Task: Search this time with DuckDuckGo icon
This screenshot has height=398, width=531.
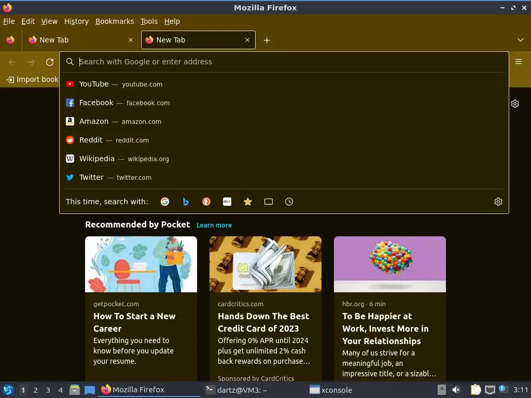Action: tap(206, 202)
